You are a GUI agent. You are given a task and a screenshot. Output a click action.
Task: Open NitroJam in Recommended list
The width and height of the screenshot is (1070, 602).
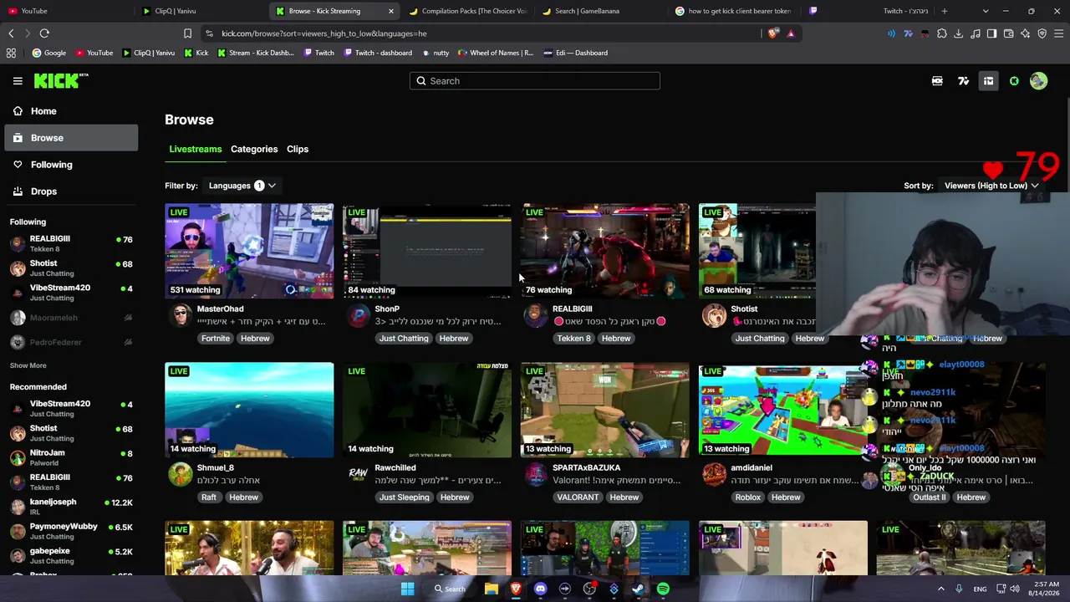(71, 457)
